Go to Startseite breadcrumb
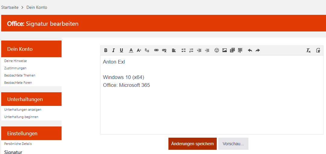The height and width of the screenshot is (154, 326). coord(10,8)
